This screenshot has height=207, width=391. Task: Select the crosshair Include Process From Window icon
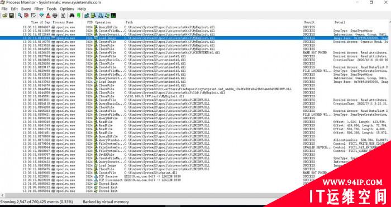pyautogui.click(x=55, y=16)
